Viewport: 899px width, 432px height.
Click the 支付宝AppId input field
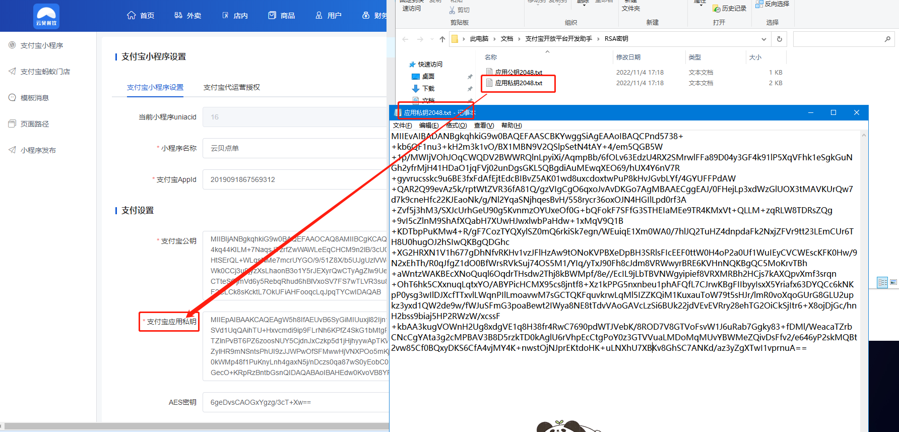pyautogui.click(x=295, y=179)
